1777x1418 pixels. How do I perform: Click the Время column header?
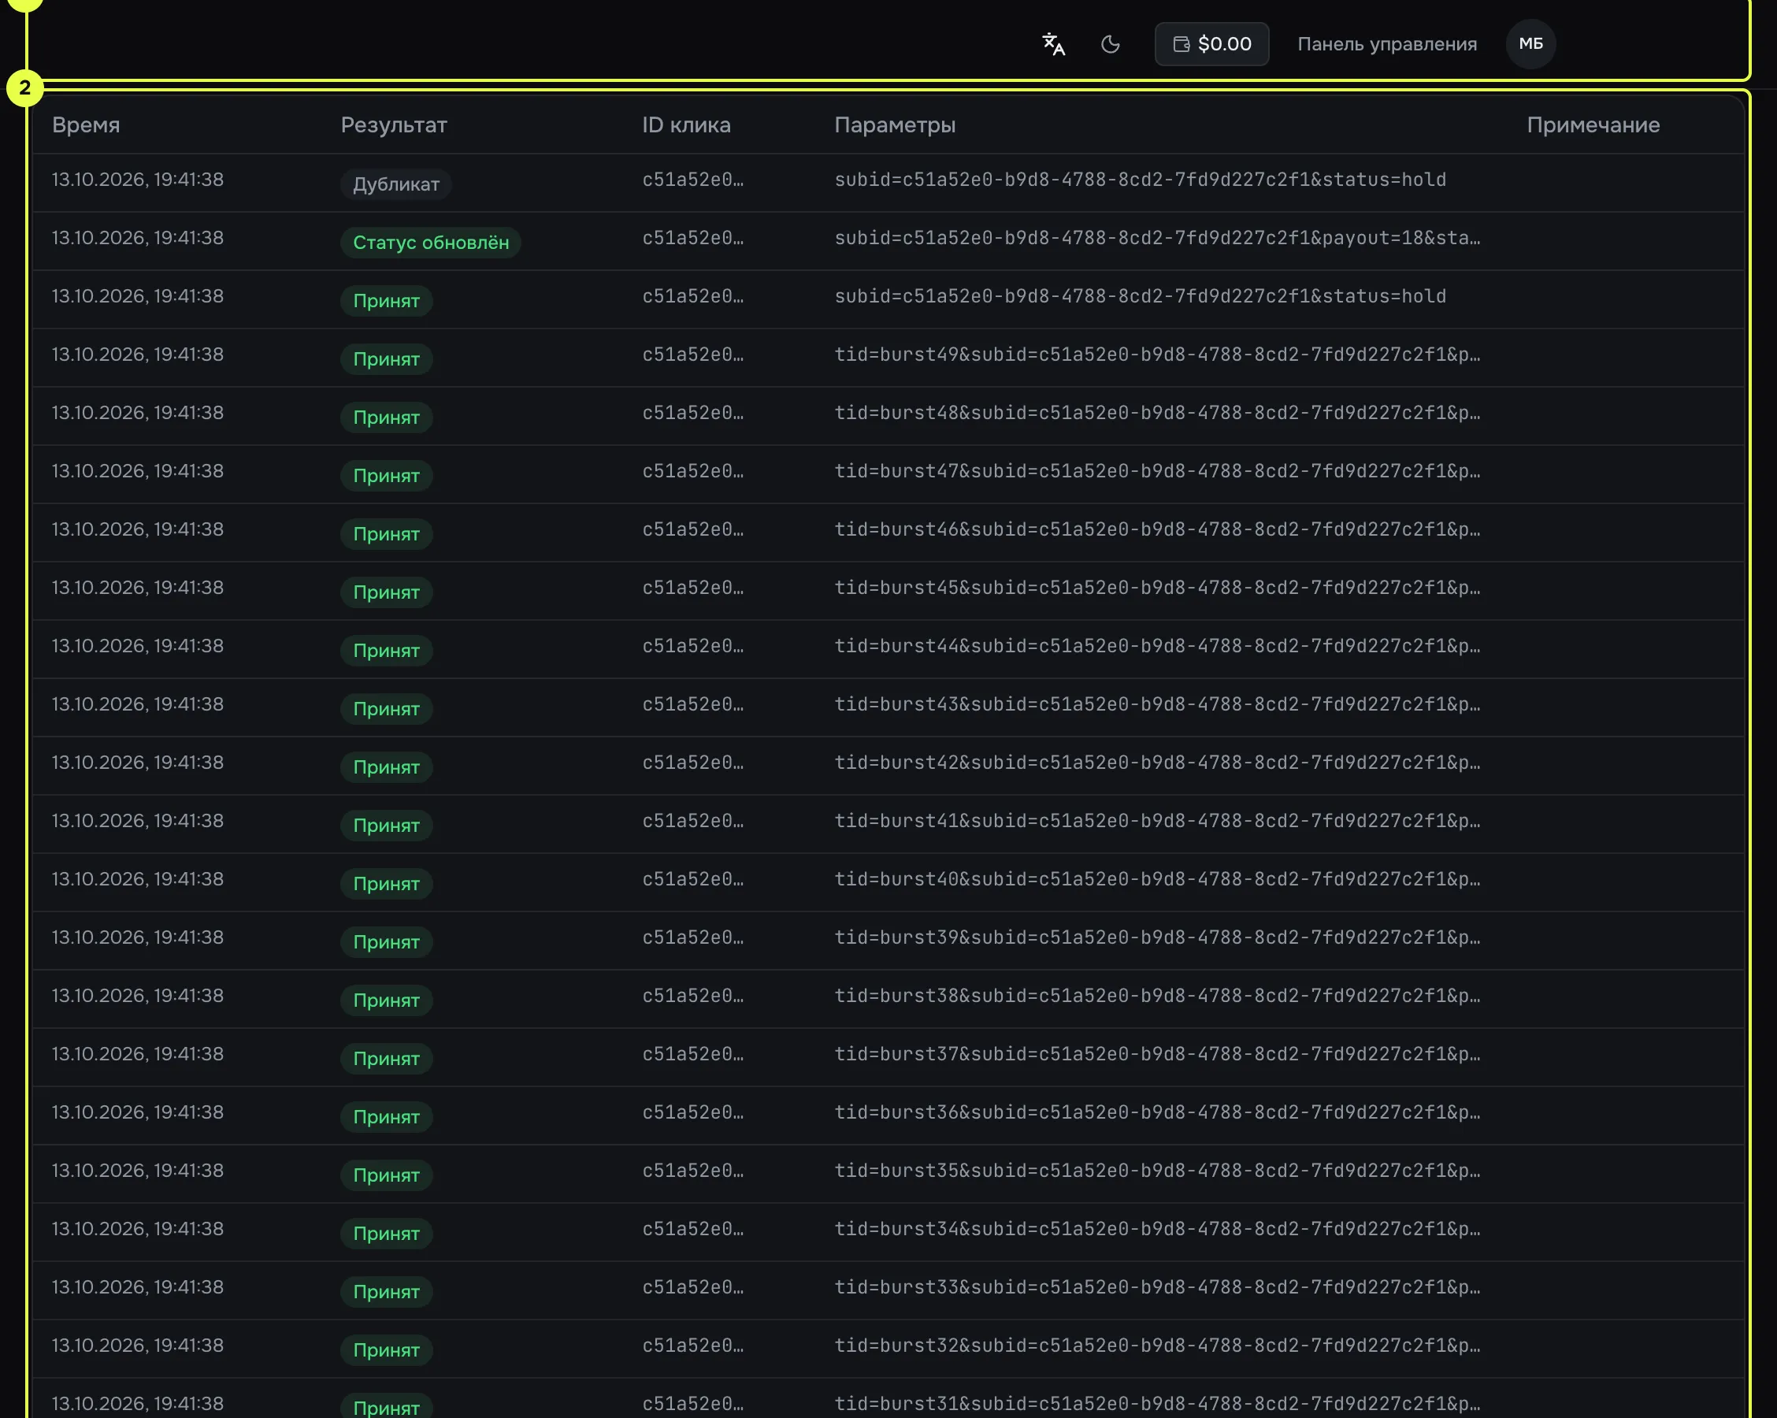(x=86, y=124)
